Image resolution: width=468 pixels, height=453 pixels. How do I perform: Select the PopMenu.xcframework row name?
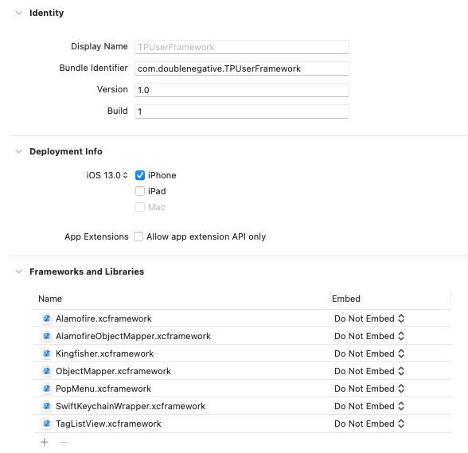point(103,389)
